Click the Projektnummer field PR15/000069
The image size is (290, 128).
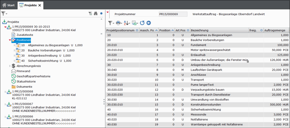(173, 14)
